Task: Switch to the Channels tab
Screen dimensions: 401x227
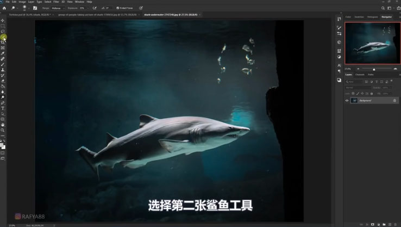Action: [360, 75]
